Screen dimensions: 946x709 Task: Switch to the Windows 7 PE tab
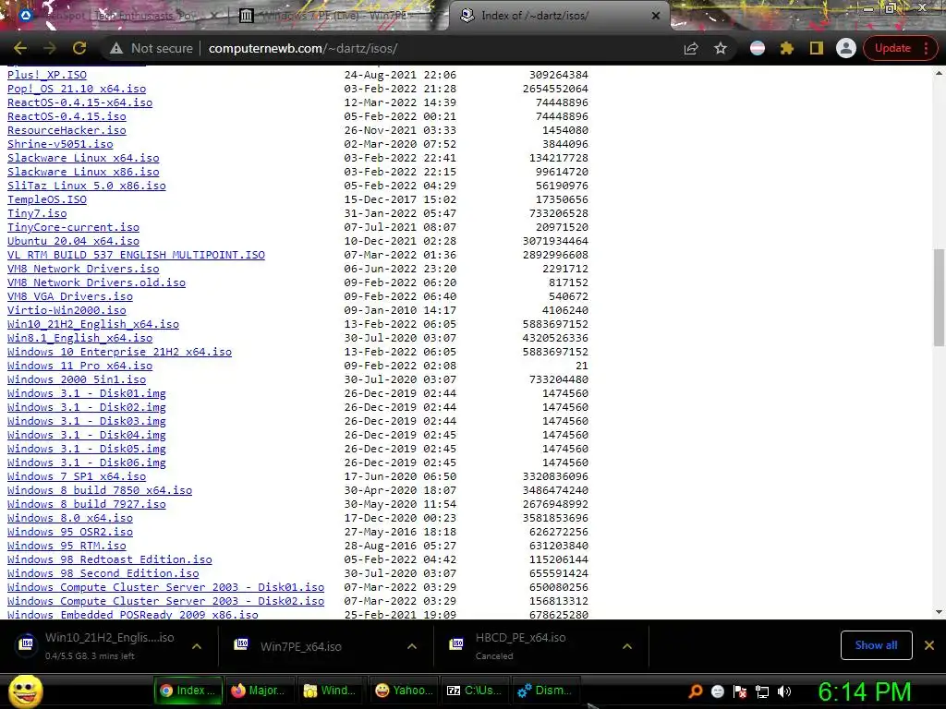[338, 16]
